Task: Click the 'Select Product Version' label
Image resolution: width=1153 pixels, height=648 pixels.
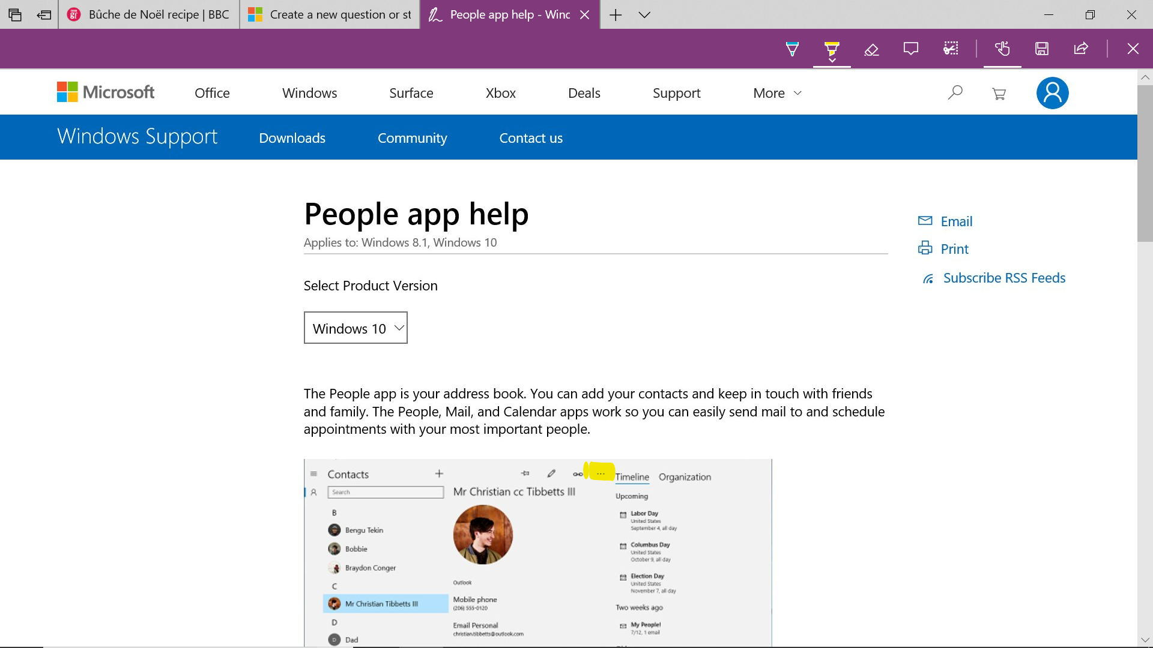Action: 371,286
